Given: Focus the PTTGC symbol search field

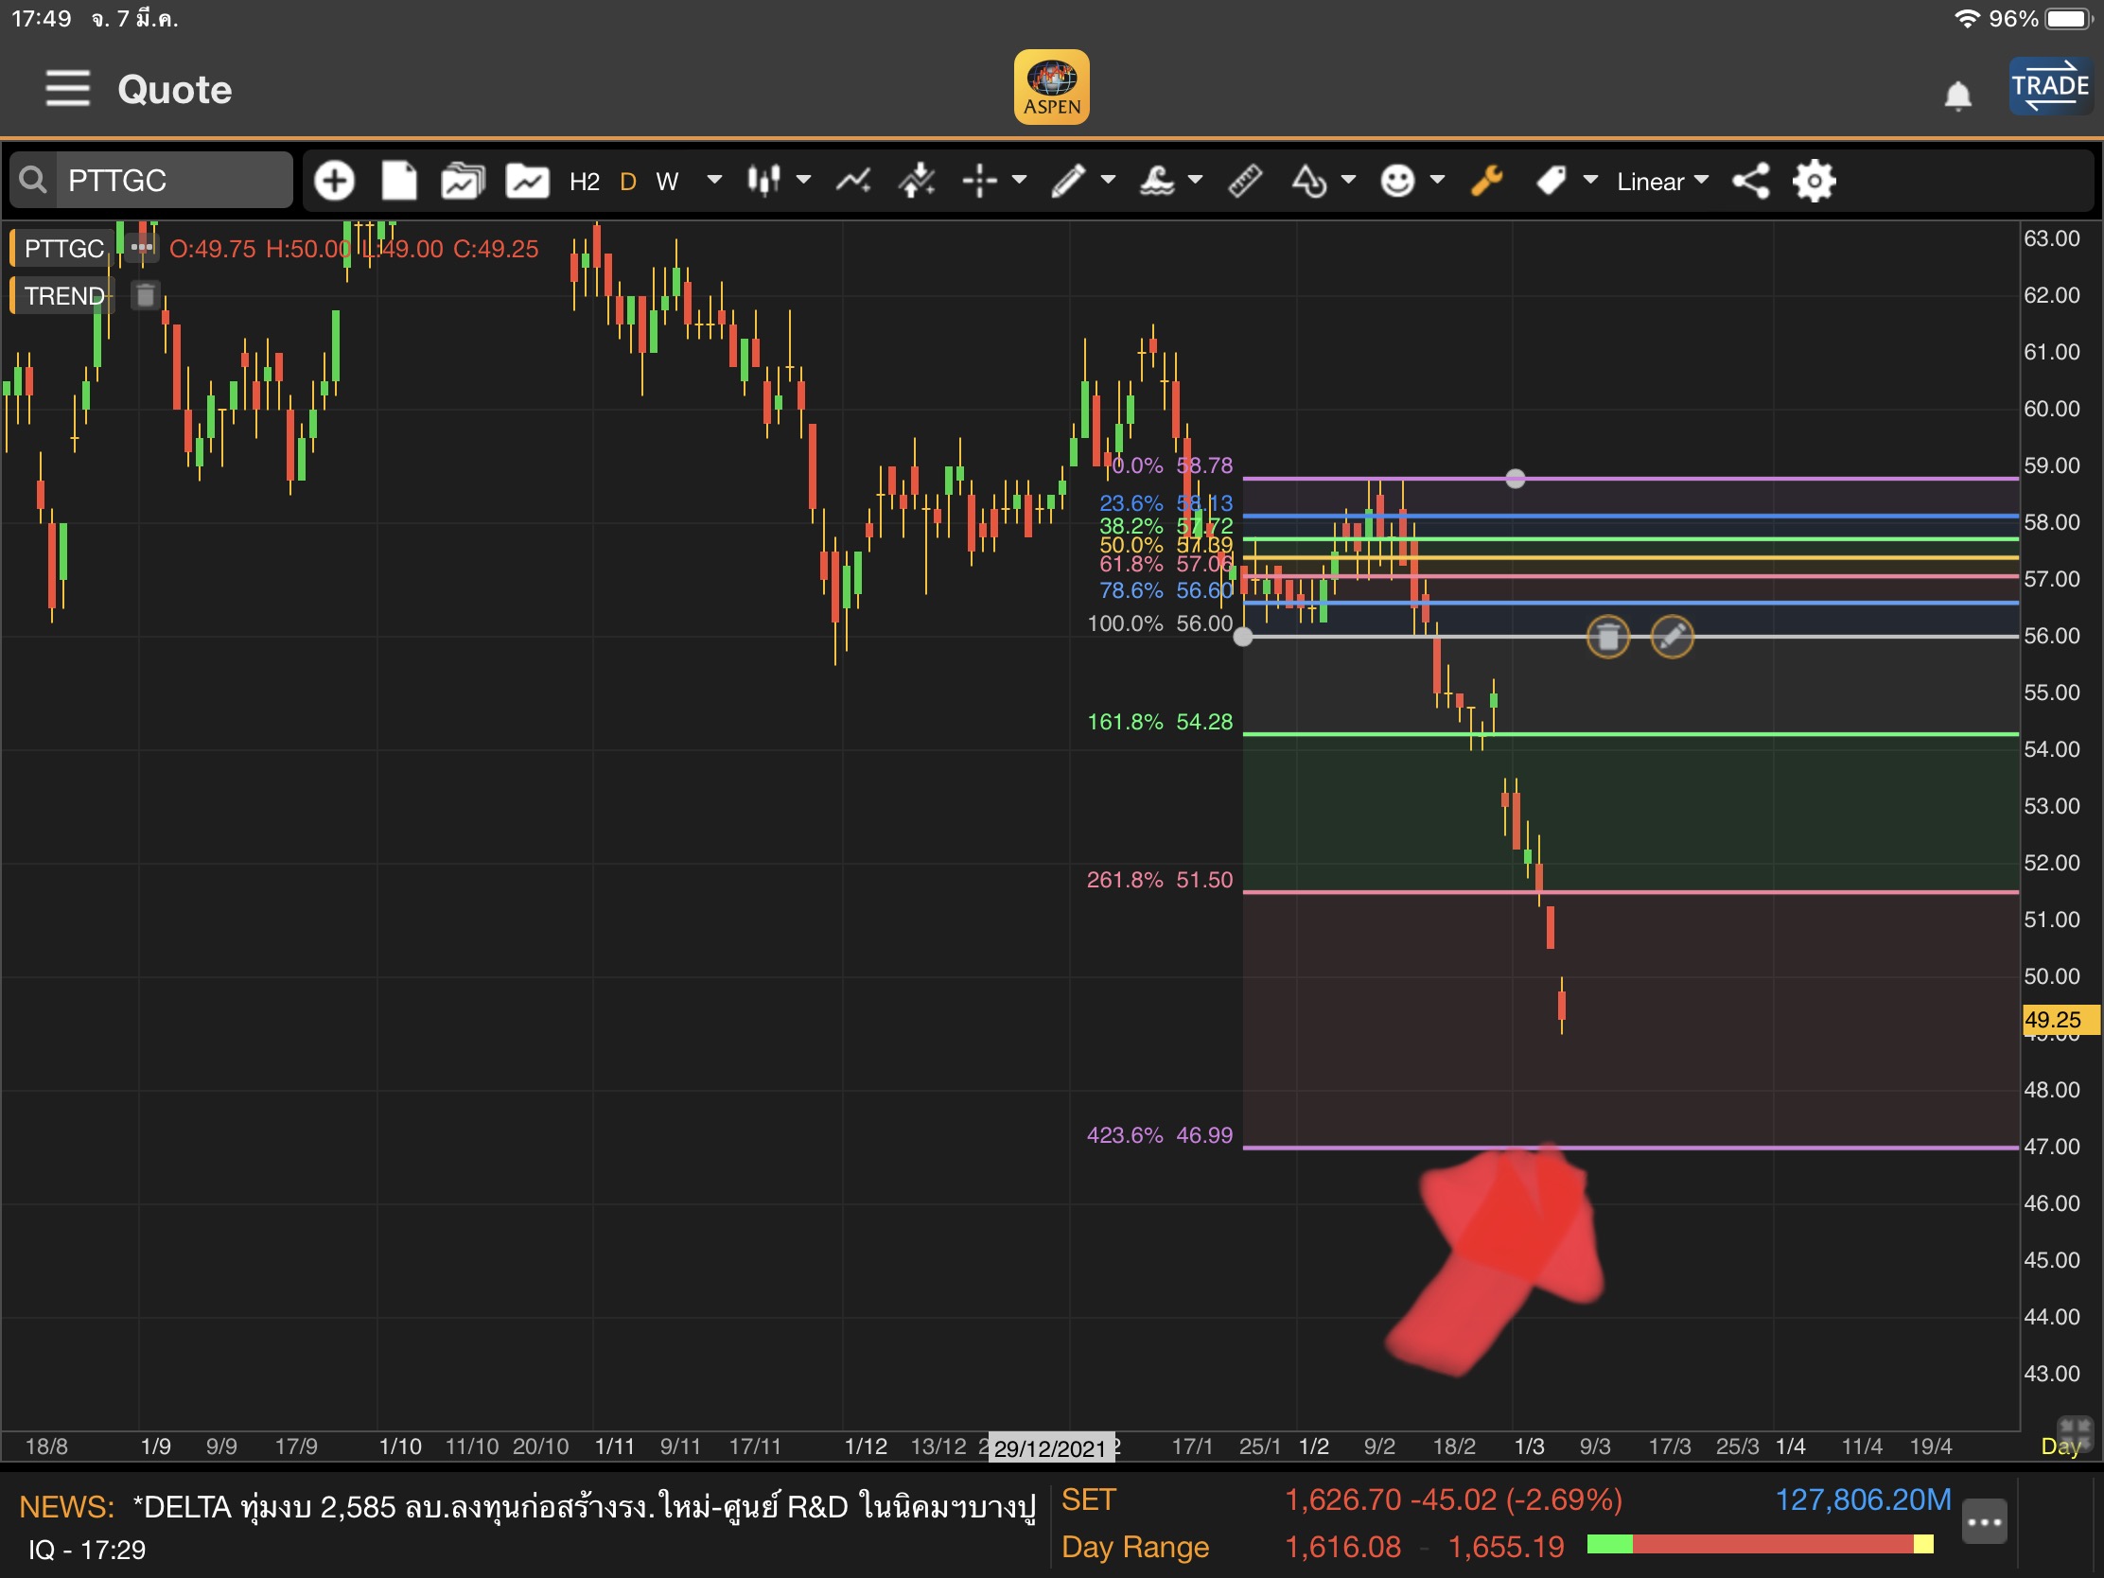Looking at the screenshot, I should pyautogui.click(x=174, y=180).
